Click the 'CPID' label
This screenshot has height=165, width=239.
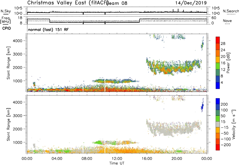point(7,28)
